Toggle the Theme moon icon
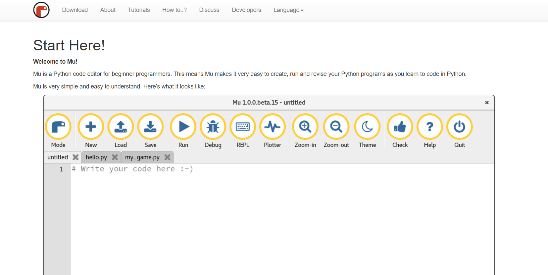The image size is (548, 275). 367,127
